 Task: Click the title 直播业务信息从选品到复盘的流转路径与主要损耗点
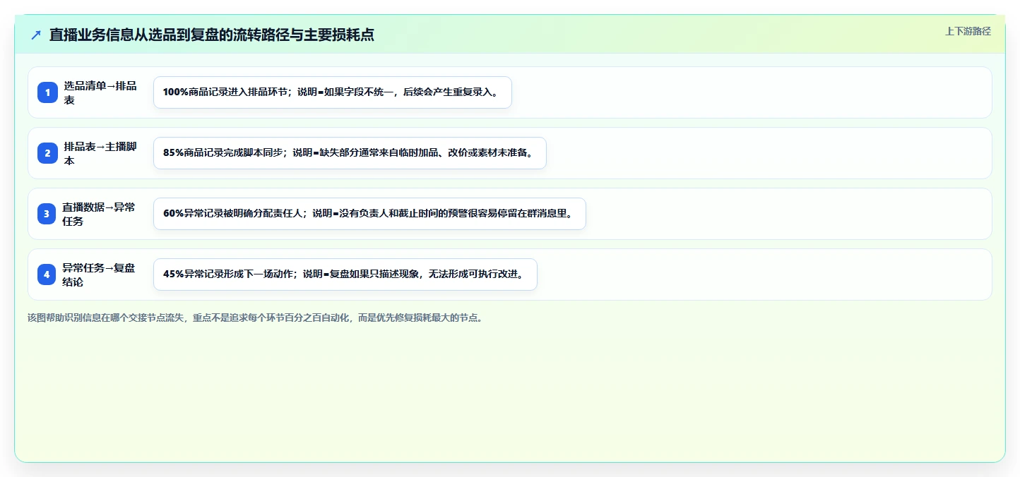pyautogui.click(x=212, y=35)
